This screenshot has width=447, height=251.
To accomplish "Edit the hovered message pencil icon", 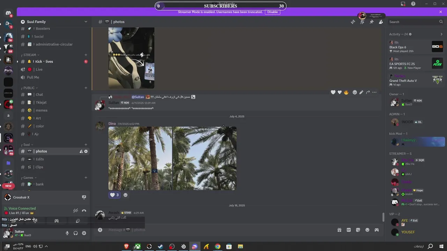I will click(361, 92).
